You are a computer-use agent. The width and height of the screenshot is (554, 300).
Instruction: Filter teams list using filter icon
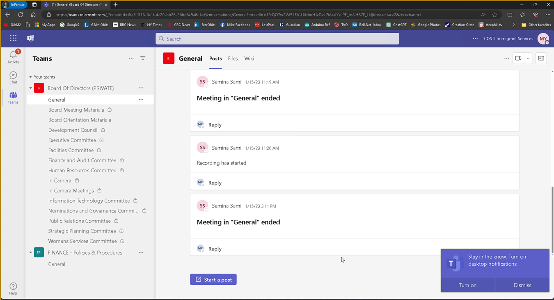[143, 58]
